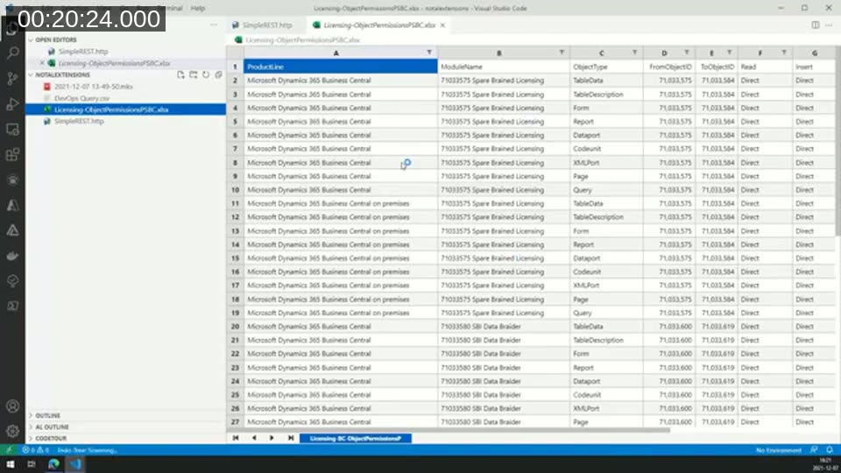The width and height of the screenshot is (841, 473).
Task: Select Licensing-ObjectPermissionsPSBC.xlsx in NOTALEXTENSIONS folder
Action: [x=111, y=109]
